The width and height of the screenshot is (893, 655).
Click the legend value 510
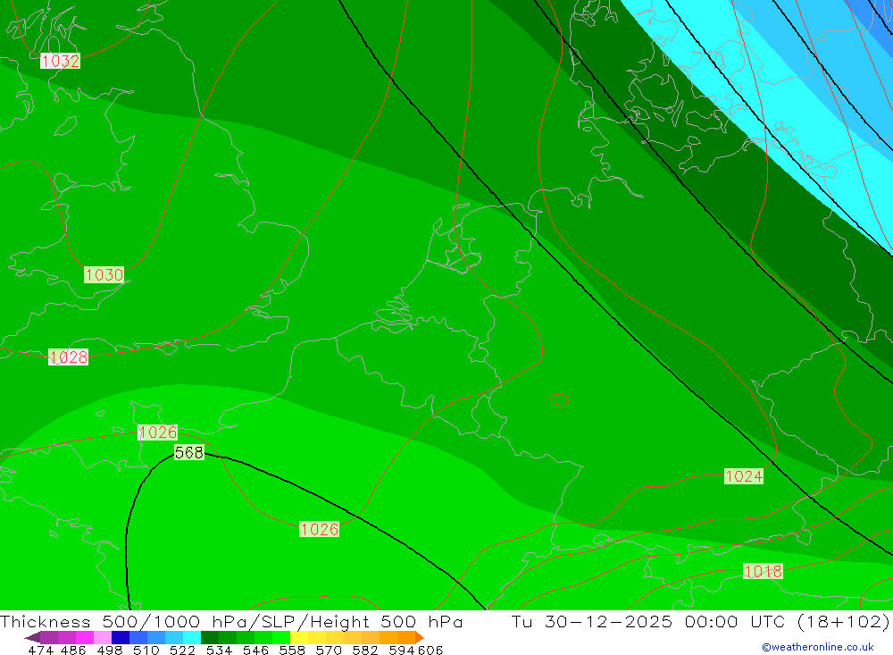pos(146,650)
